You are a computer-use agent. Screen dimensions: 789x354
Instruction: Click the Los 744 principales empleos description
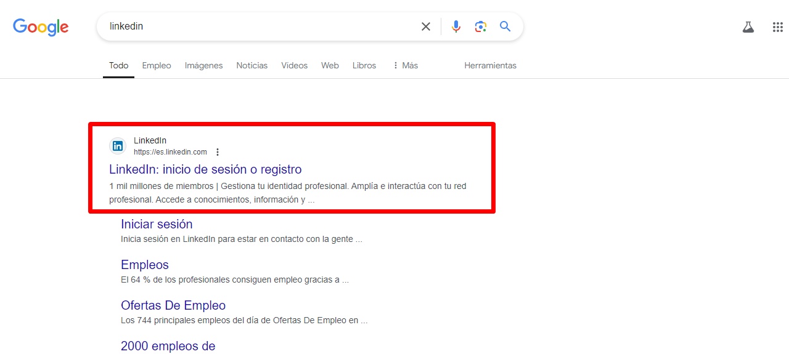click(244, 320)
